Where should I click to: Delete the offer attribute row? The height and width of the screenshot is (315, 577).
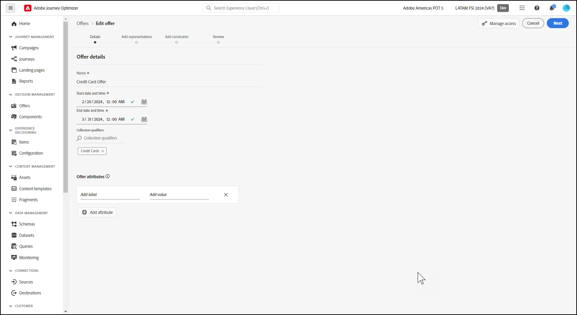226,195
